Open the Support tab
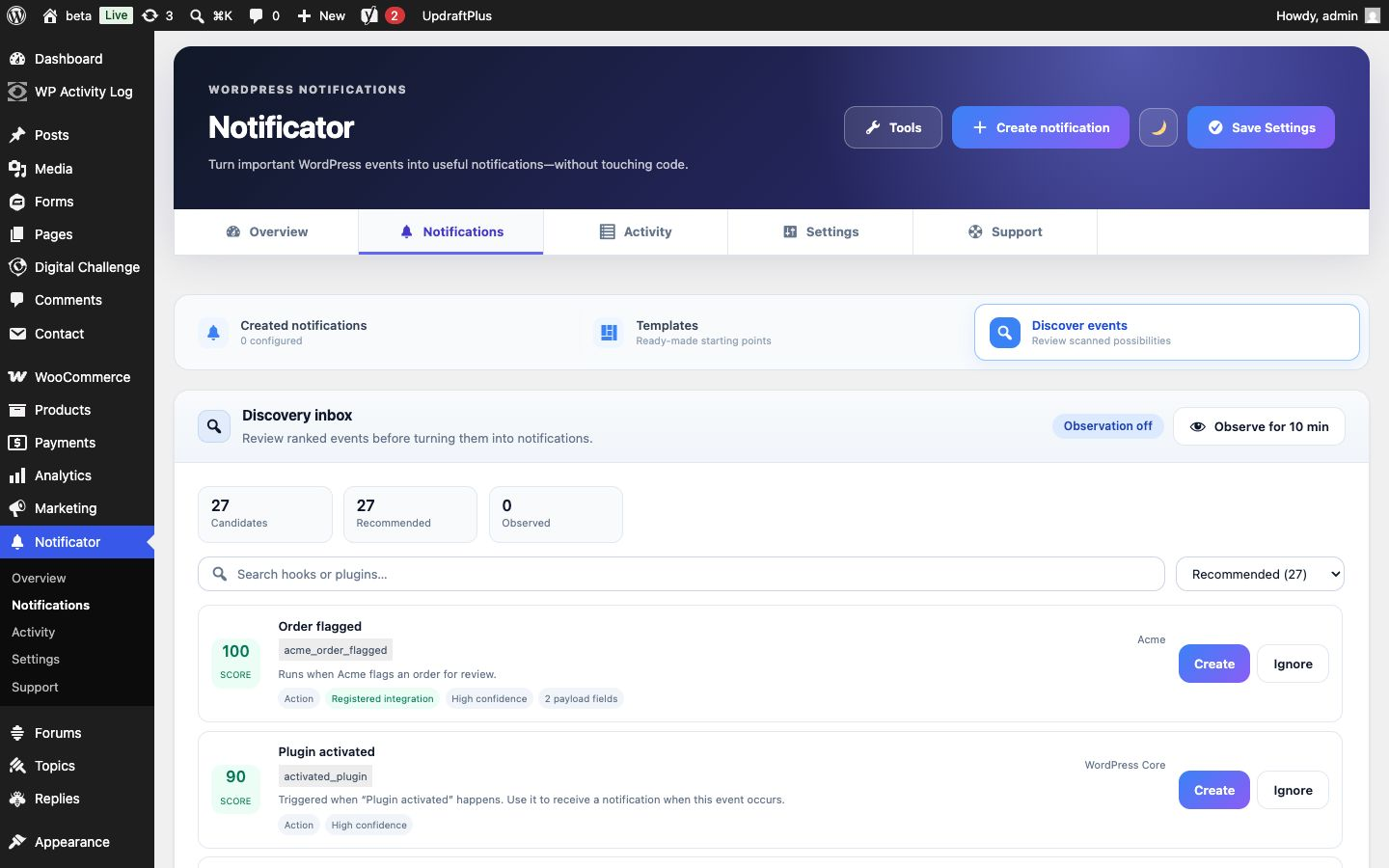1389x868 pixels. [1005, 231]
